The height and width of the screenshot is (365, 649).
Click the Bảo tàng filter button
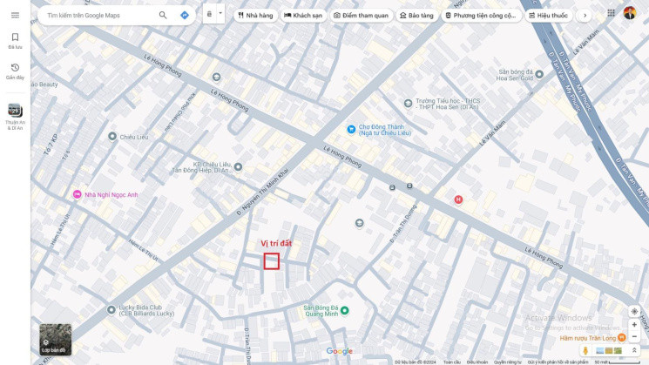416,16
